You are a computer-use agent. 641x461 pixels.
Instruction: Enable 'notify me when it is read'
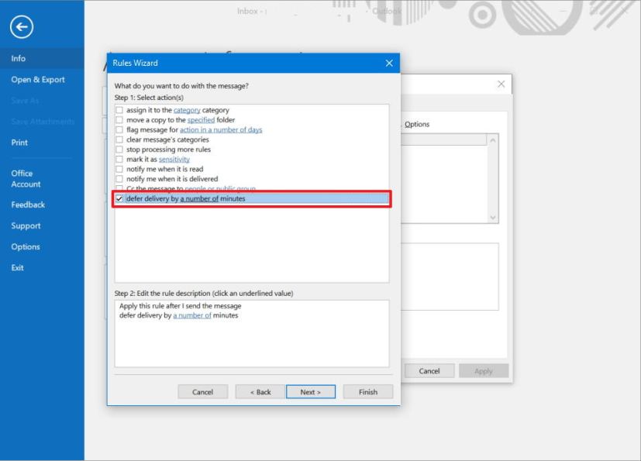click(x=119, y=169)
